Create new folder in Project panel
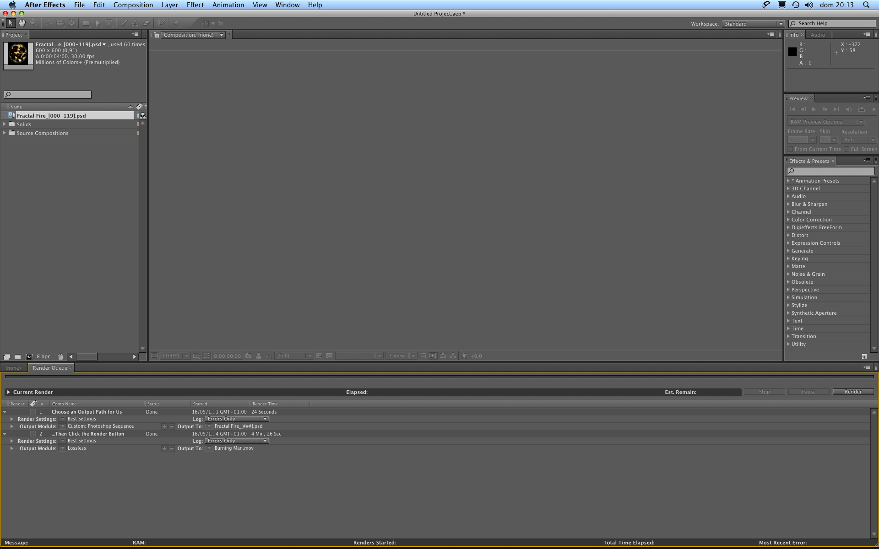 coord(17,357)
